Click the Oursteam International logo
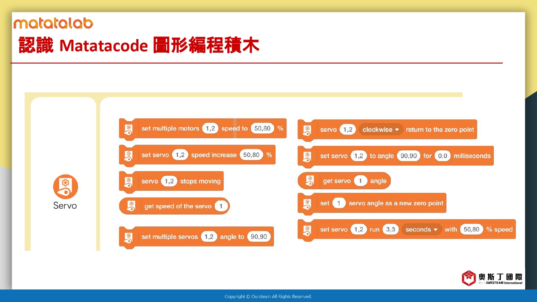Image resolution: width=537 pixels, height=302 pixels. pyautogui.click(x=492, y=278)
